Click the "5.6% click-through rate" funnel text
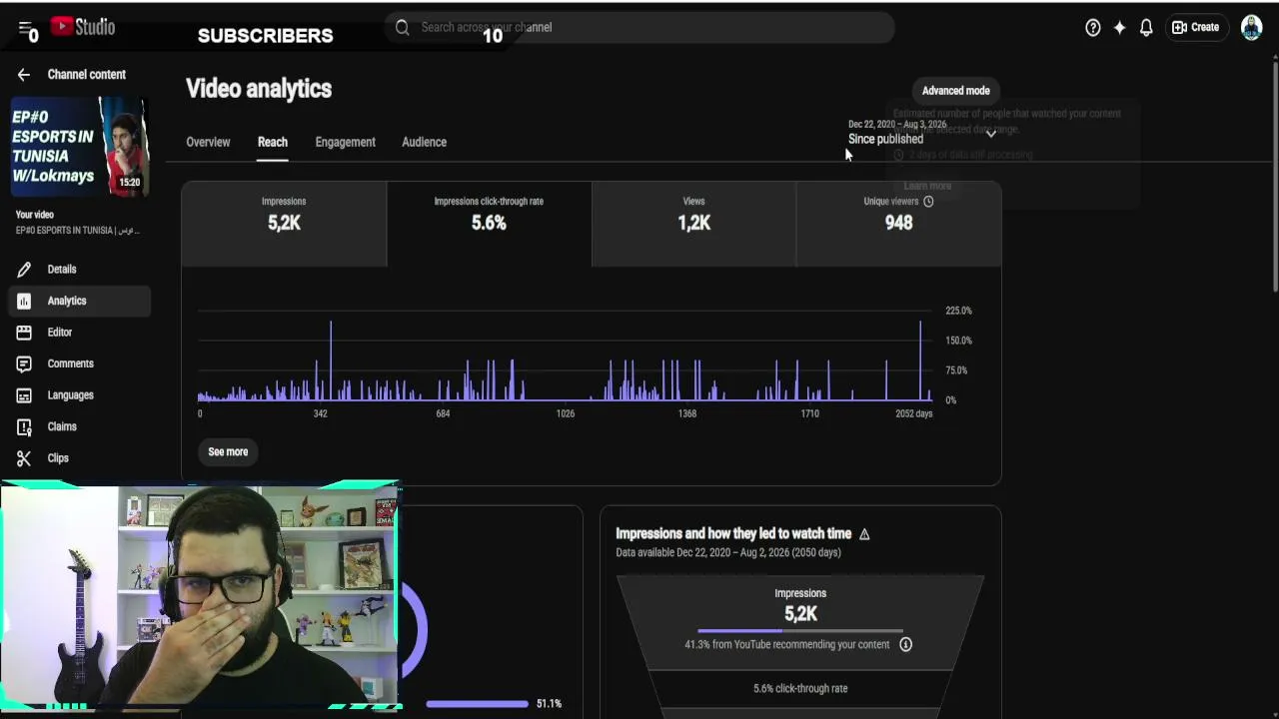Screen dimensions: 1279x719 point(800,688)
